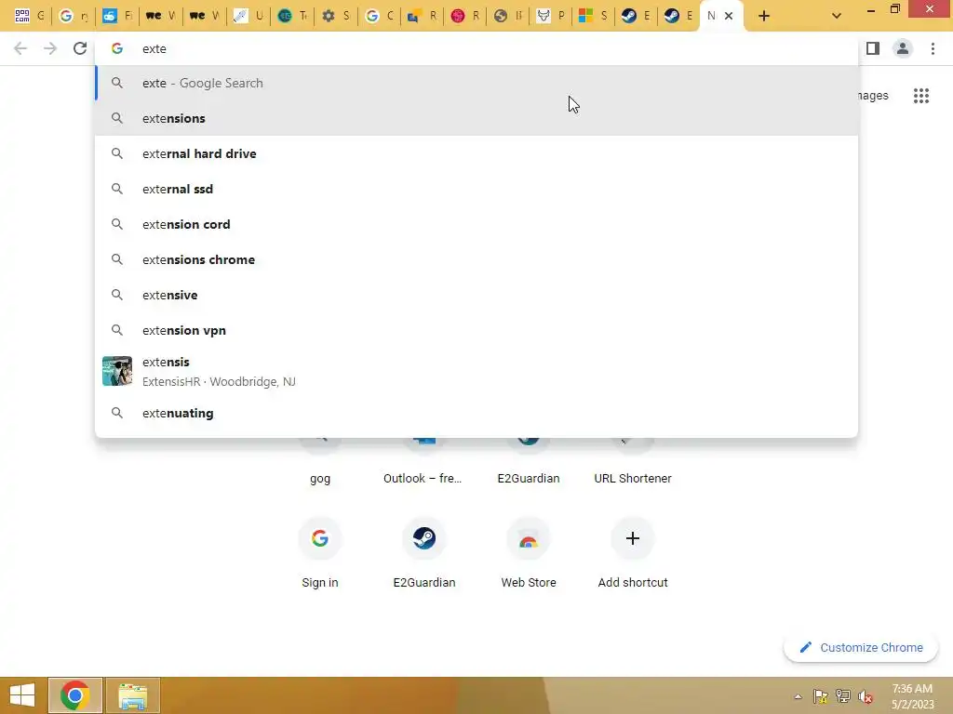
Task: Open E2Guardian shortcut with Steam icon
Action: pyautogui.click(x=423, y=552)
